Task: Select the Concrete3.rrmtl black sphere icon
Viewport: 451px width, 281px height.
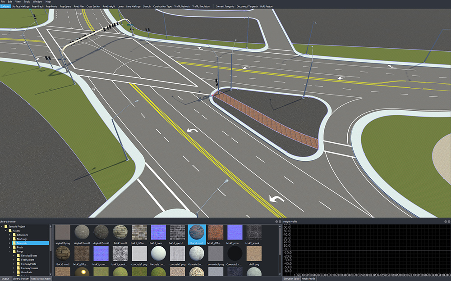Action: [x=235, y=254]
